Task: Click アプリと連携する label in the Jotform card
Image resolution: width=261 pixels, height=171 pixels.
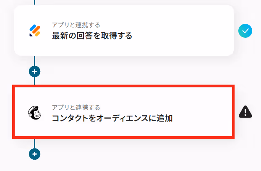Action: point(76,25)
